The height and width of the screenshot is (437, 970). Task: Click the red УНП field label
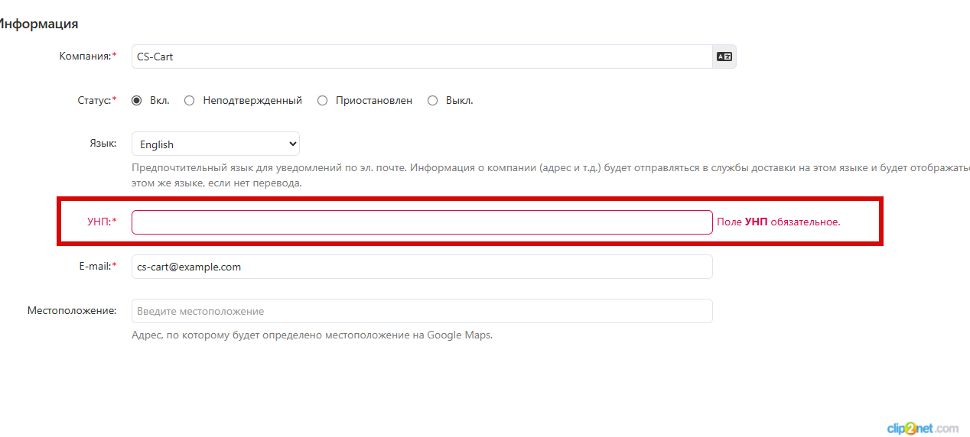tap(99, 222)
